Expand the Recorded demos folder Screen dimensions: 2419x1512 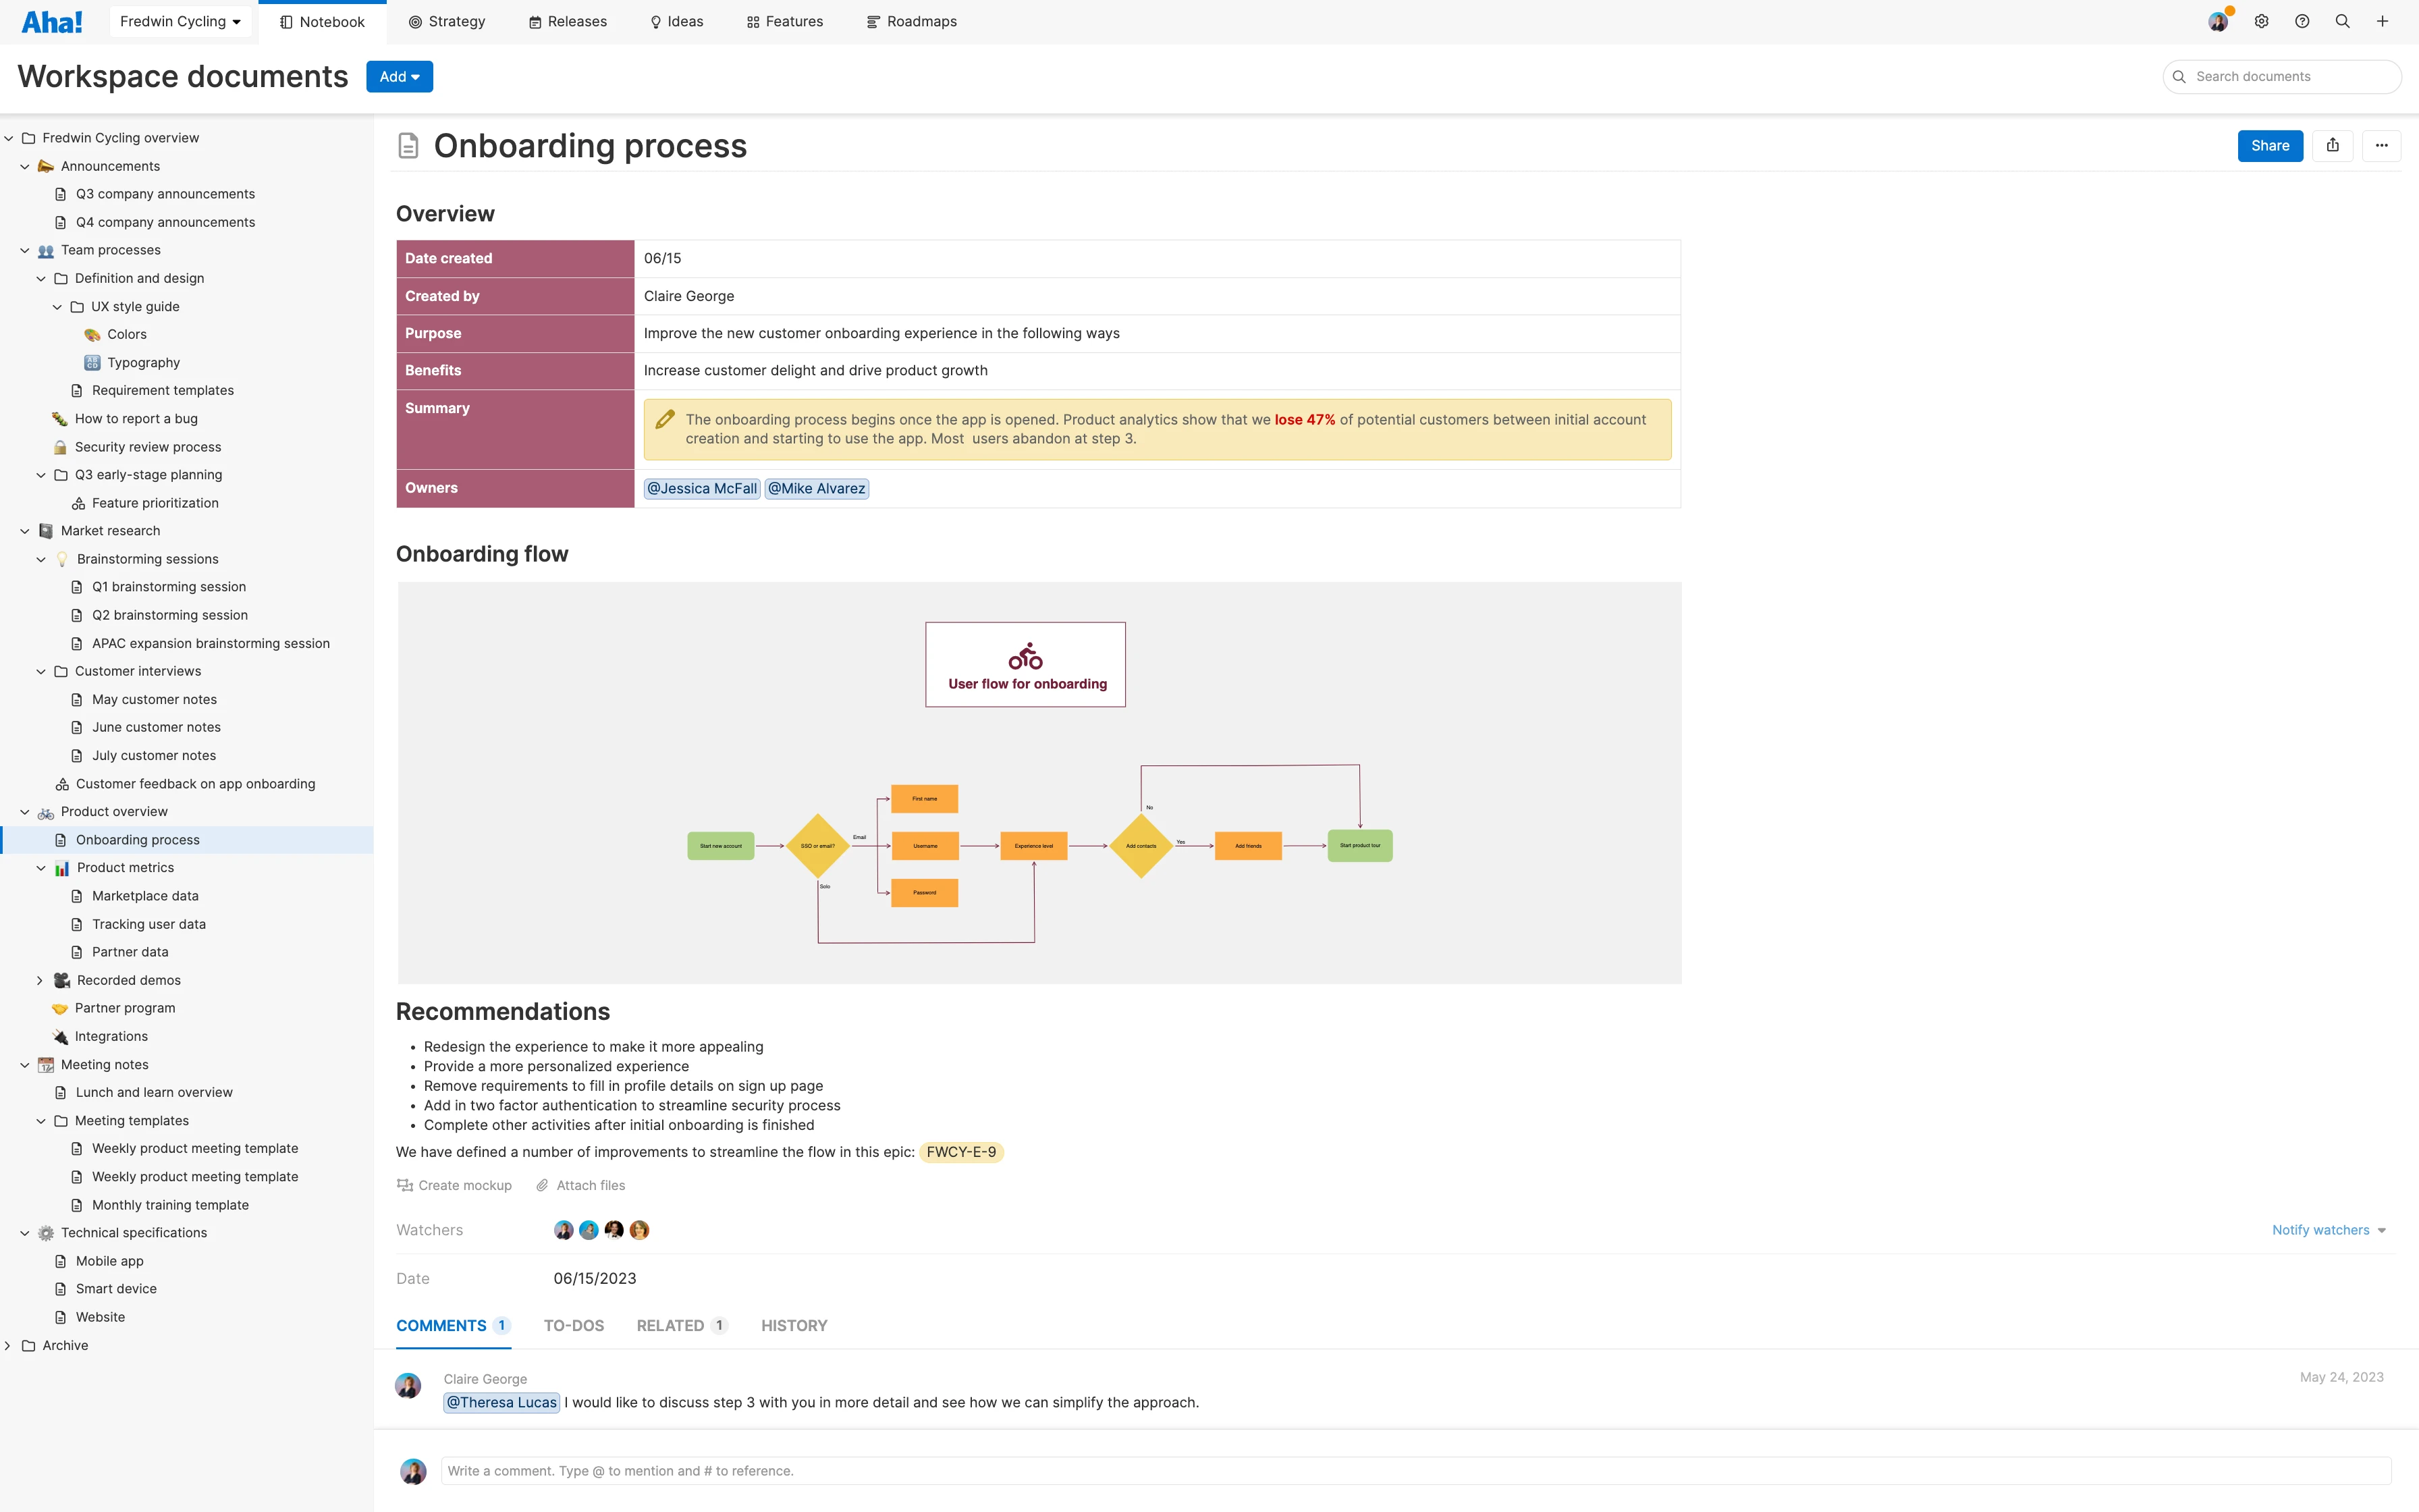coord(40,980)
